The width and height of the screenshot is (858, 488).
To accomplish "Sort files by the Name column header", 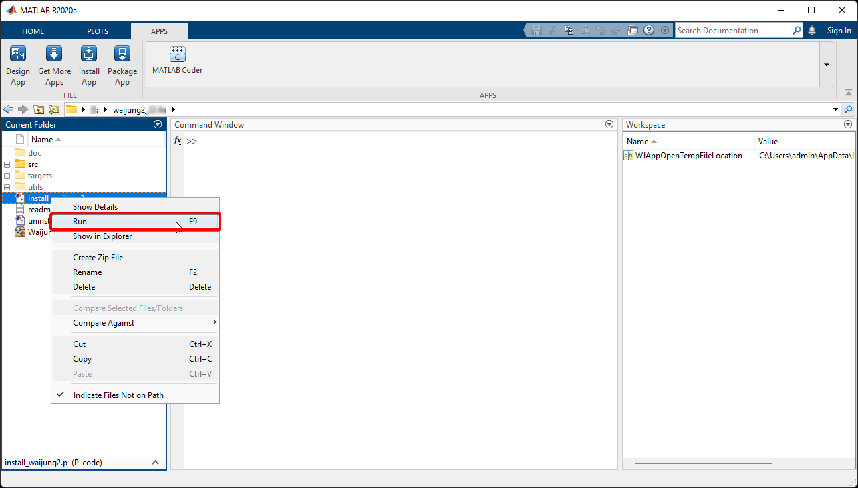I will tap(95, 140).
